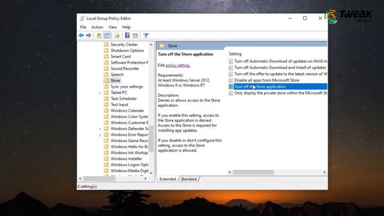The height and width of the screenshot is (216, 384).
Task: Open the Action menu
Action: point(97,27)
